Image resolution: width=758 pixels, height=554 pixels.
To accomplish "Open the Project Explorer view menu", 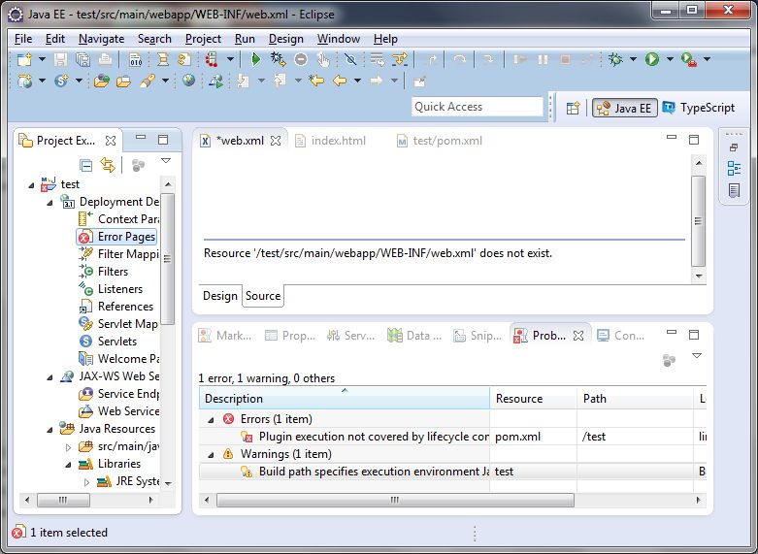I will click(166, 161).
